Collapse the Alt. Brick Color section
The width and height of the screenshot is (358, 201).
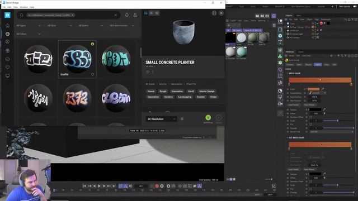click(287, 138)
